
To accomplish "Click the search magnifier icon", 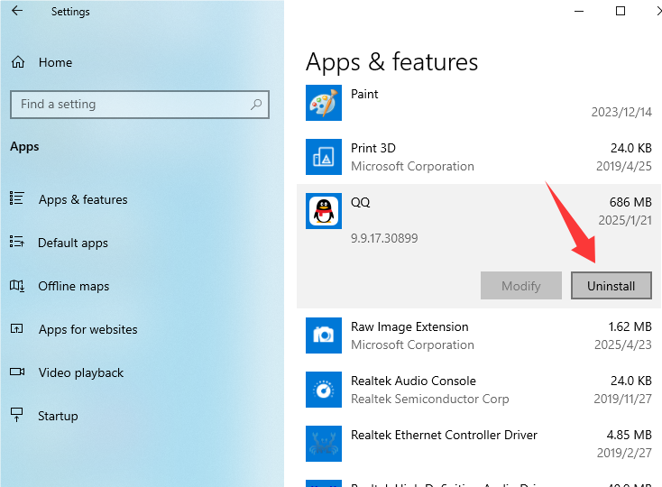I will (257, 104).
